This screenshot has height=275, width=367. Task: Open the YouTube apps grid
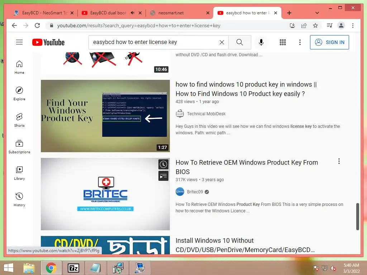point(283,42)
